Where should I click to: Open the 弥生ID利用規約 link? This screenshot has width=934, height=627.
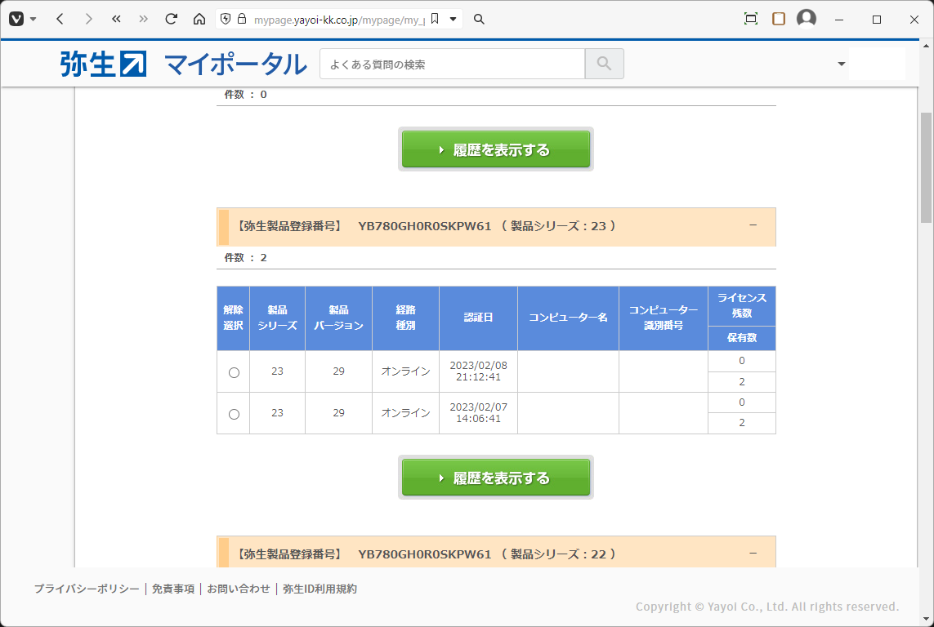tap(320, 589)
